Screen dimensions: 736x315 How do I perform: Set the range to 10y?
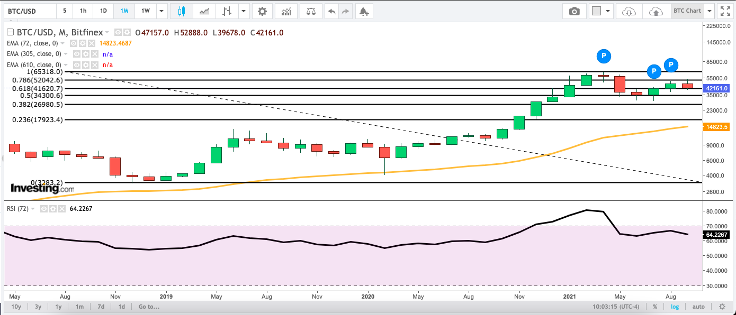pos(16,307)
